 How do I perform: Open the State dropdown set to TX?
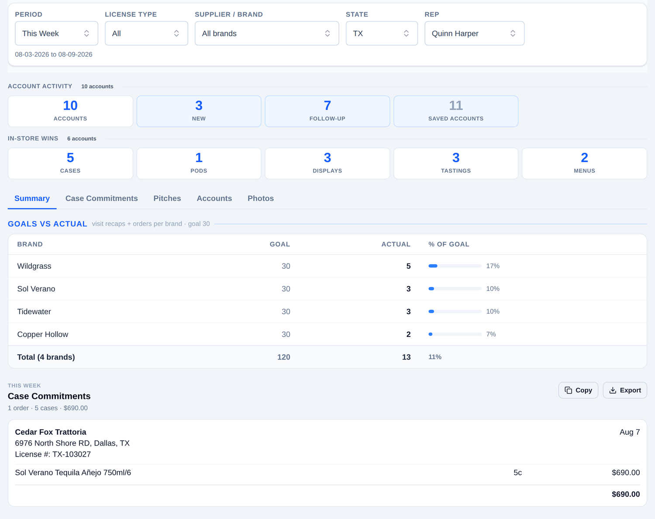(x=382, y=33)
